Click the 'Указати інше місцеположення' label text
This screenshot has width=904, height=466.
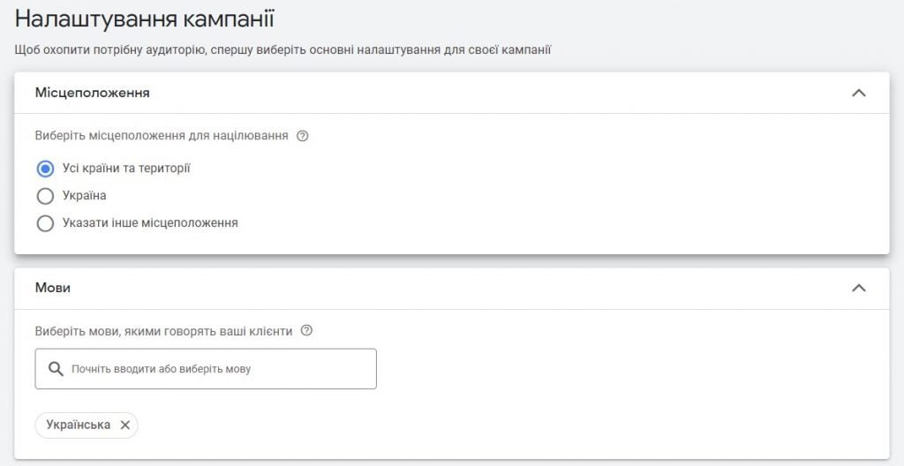coord(150,222)
